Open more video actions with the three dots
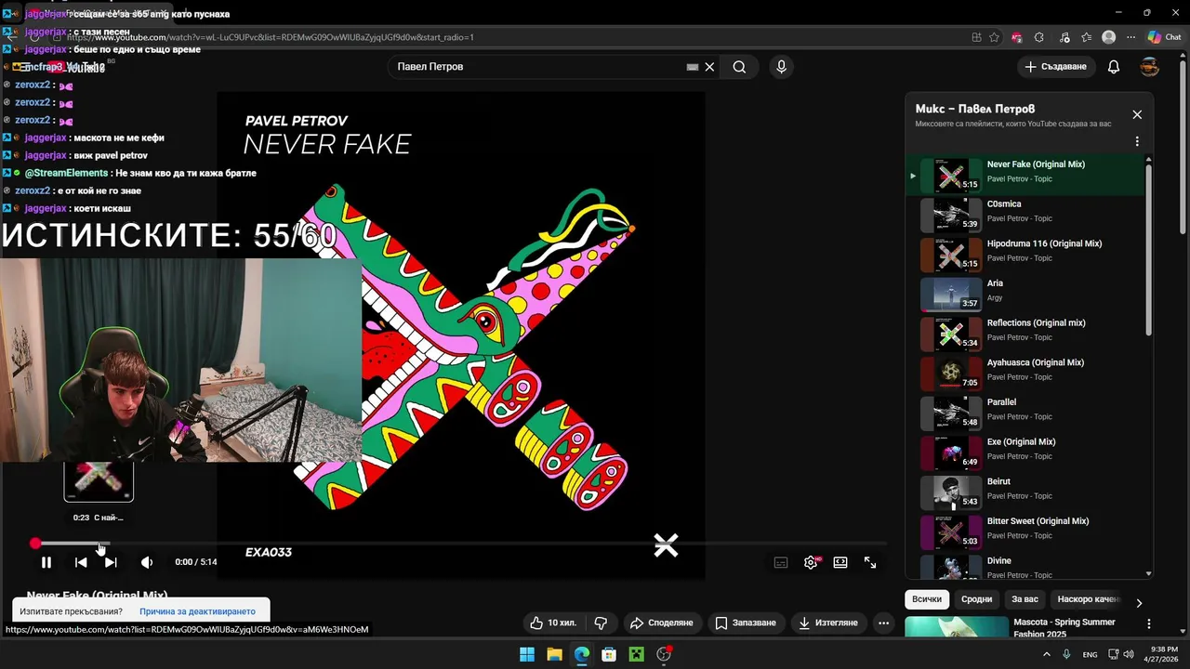Image resolution: width=1190 pixels, height=669 pixels. point(884,623)
